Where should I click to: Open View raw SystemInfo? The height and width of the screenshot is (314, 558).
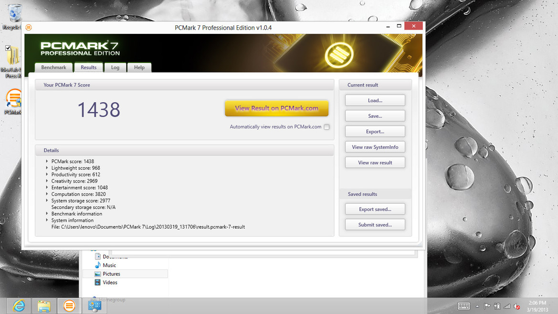[x=375, y=147]
